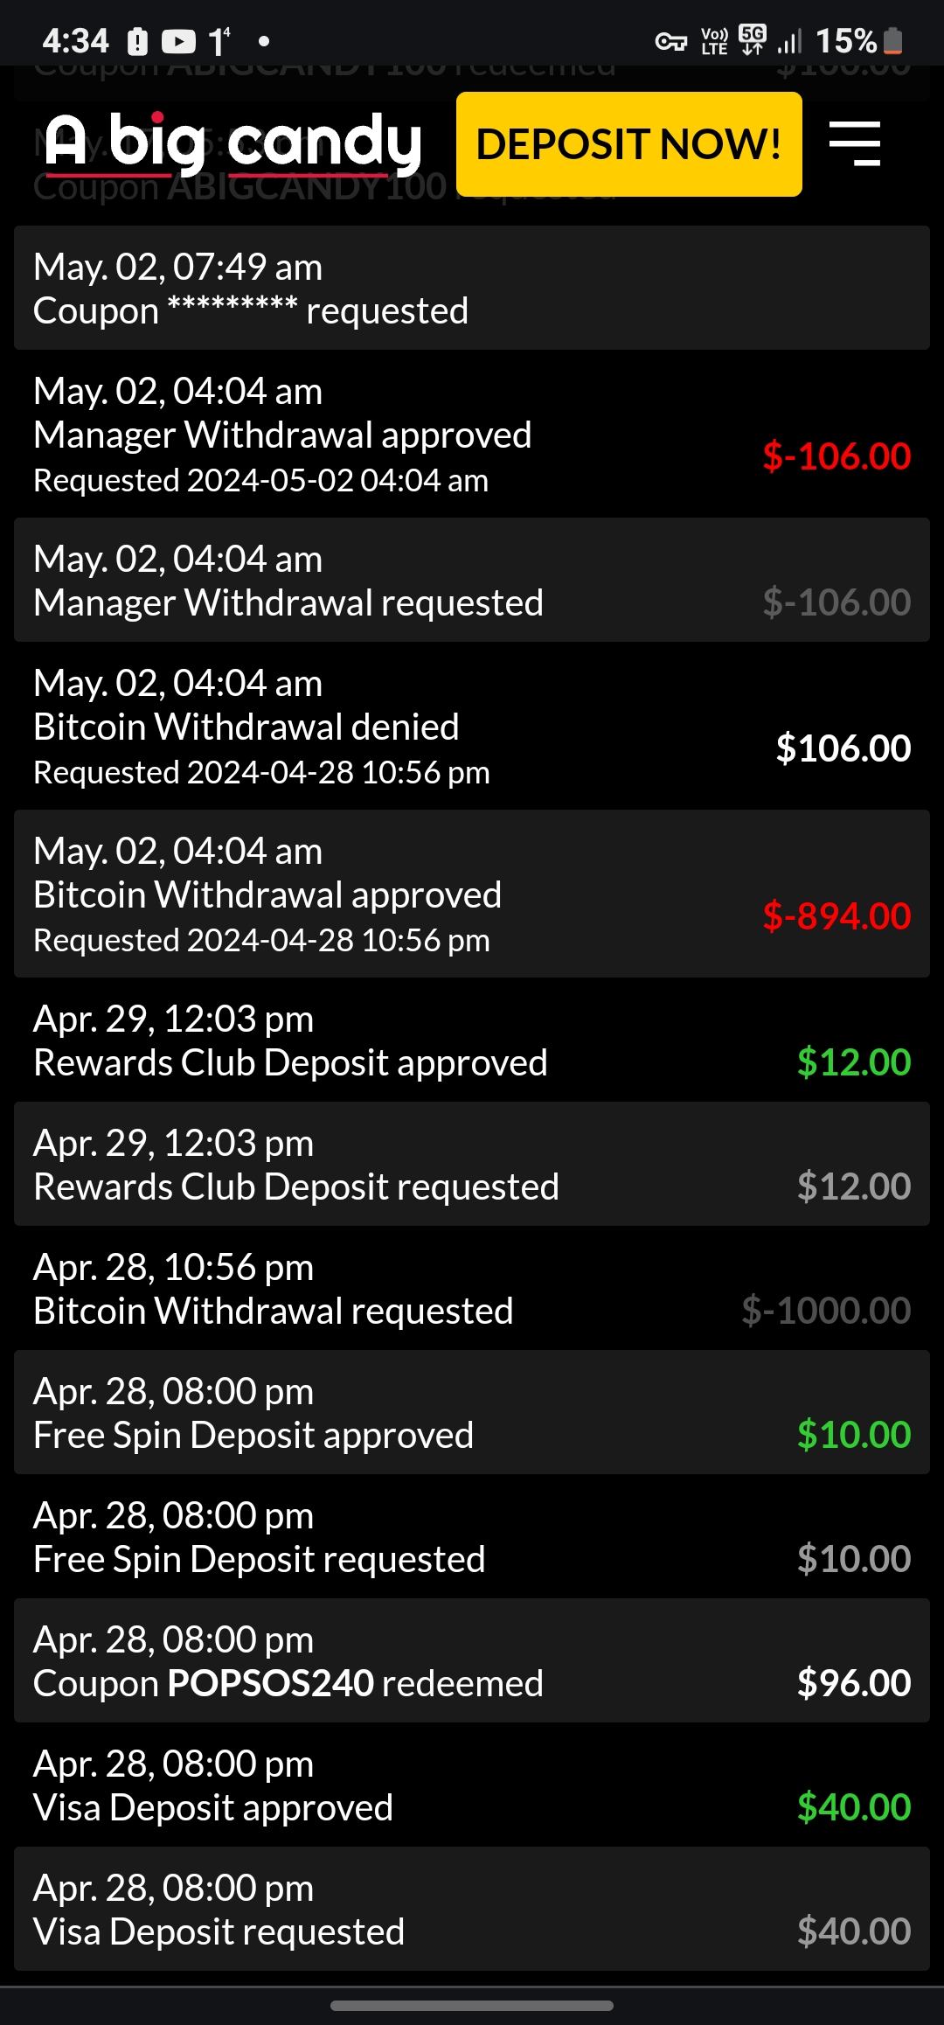Screen dimensions: 944x2025
Task: Tap the signal strength bars icon
Action: [789, 41]
